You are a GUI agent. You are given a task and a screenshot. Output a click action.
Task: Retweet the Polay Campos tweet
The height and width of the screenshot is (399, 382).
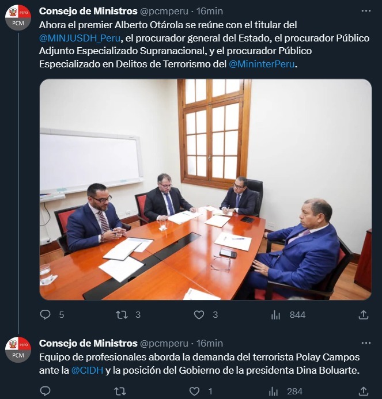coord(120,391)
